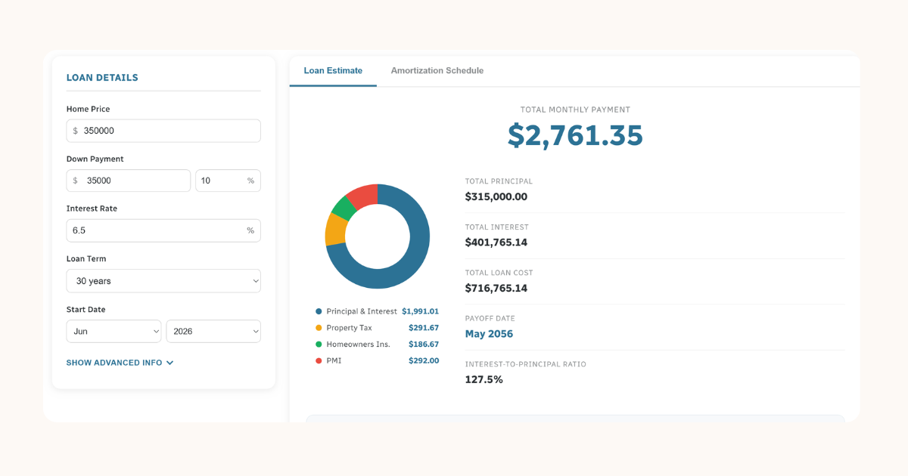Click the Total Monthly Payment heading
The width and height of the screenshot is (908, 476).
coord(575,110)
